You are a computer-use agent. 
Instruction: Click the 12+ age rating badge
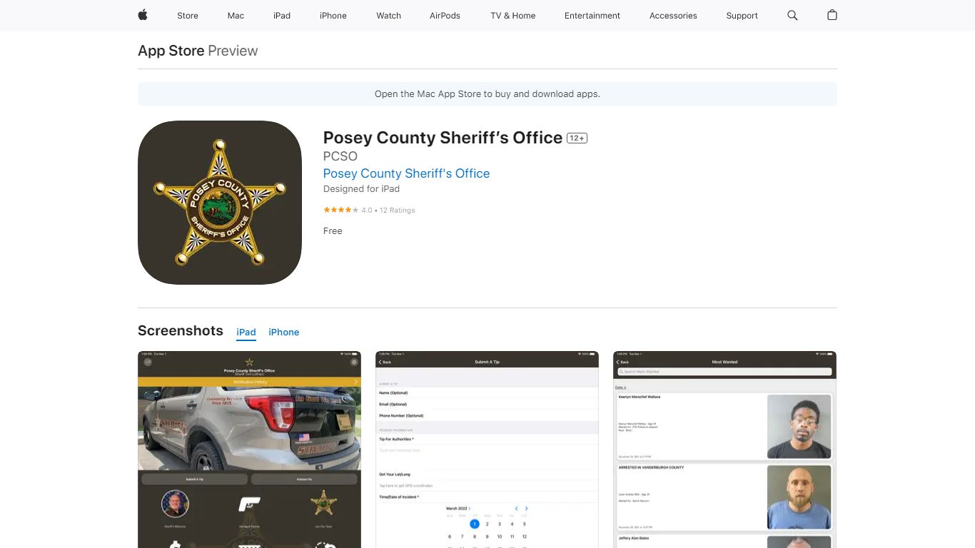click(577, 138)
